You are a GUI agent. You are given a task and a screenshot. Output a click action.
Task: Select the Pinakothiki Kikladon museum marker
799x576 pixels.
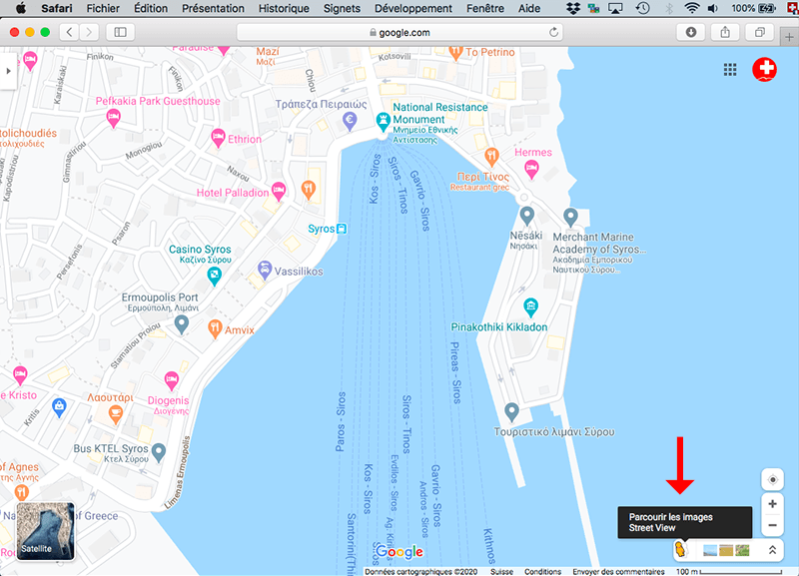[531, 306]
